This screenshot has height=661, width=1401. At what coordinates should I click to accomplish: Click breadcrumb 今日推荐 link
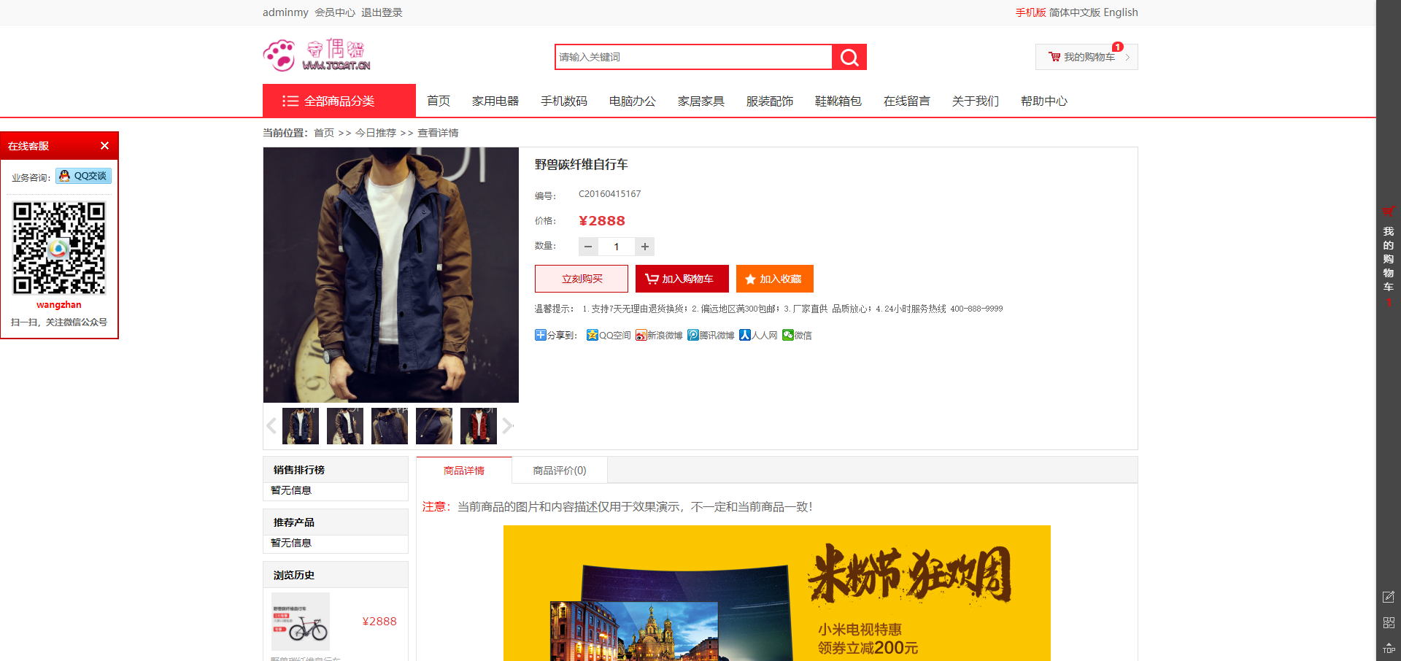pos(376,133)
